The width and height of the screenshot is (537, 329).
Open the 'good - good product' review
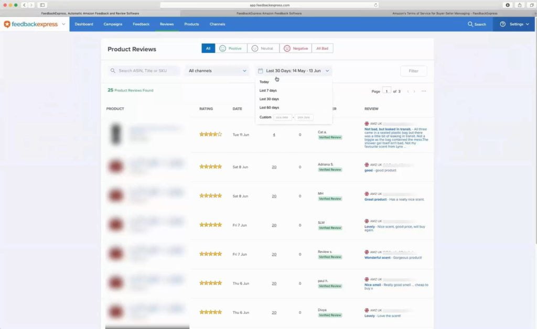click(380, 170)
